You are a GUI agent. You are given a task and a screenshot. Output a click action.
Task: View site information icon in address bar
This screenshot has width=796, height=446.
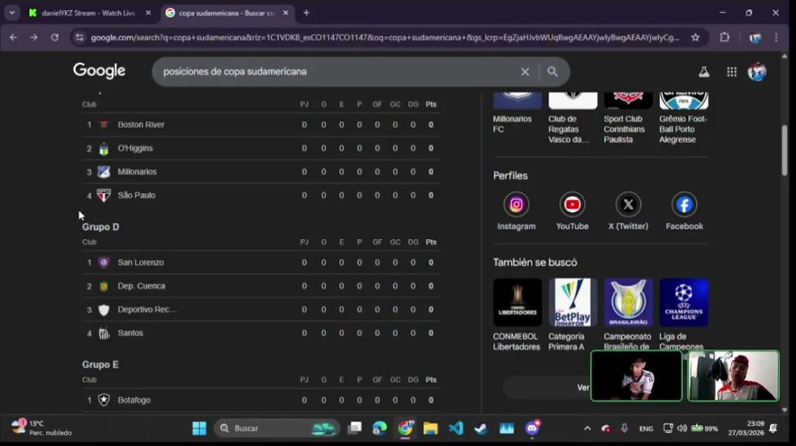(x=78, y=37)
